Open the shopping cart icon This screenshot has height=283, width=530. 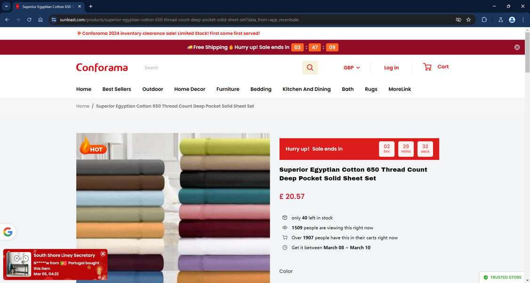click(x=427, y=67)
